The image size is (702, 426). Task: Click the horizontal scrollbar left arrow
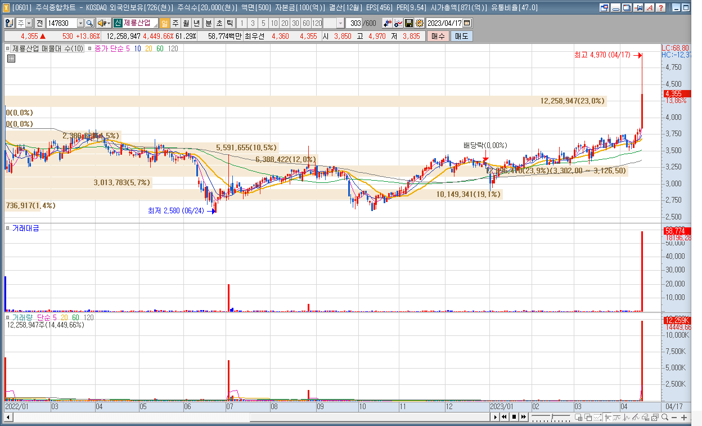(x=8, y=417)
